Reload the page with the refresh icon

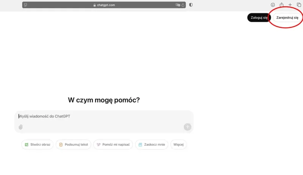(183, 5)
